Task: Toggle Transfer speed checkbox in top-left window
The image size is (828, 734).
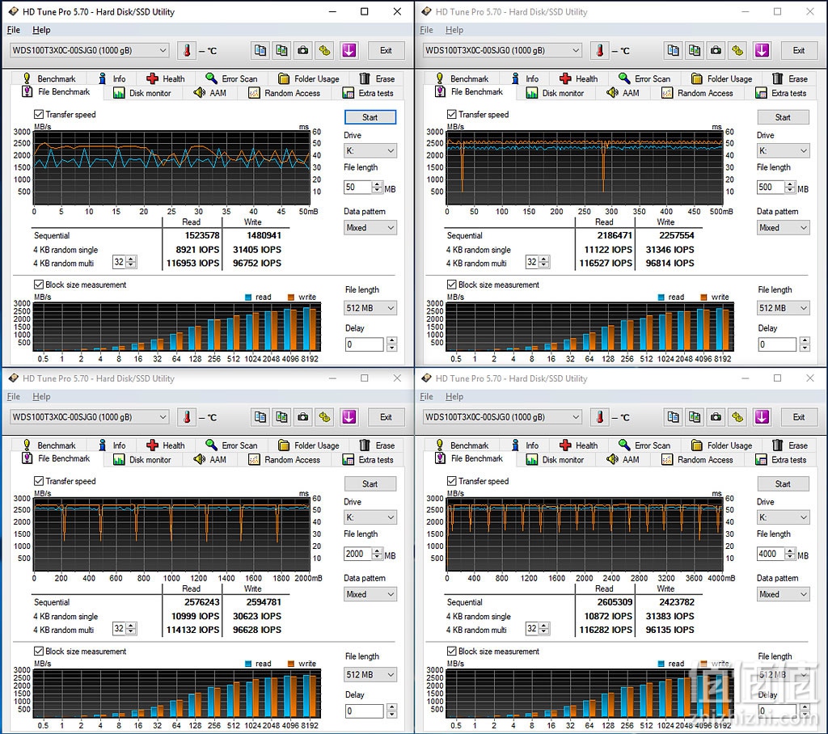Action: (x=39, y=114)
